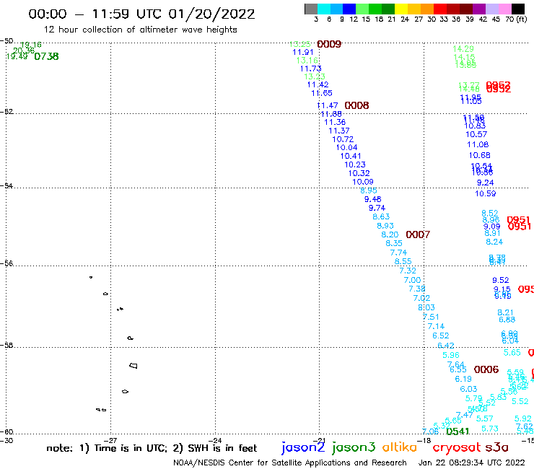Click wave height value 10.68

coord(479,155)
